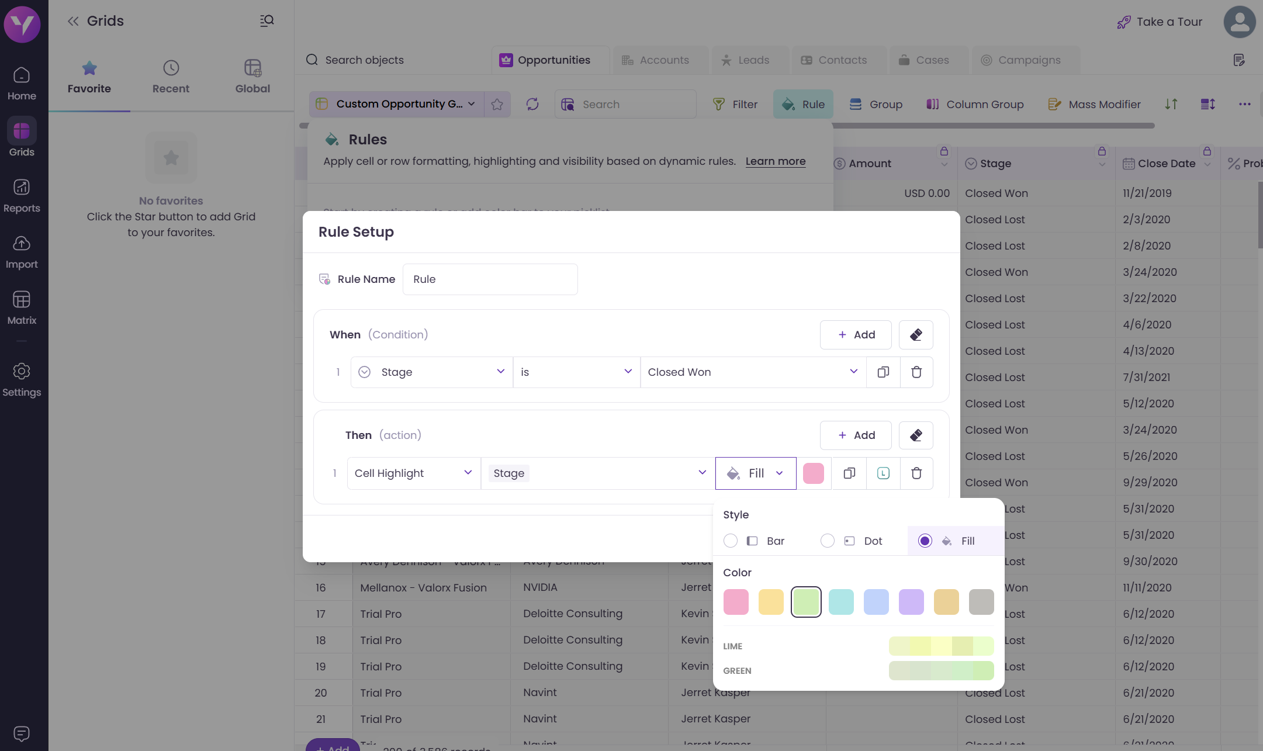Image resolution: width=1263 pixels, height=751 pixels.
Task: Toggle the Fill style dropdown
Action: [x=756, y=473]
